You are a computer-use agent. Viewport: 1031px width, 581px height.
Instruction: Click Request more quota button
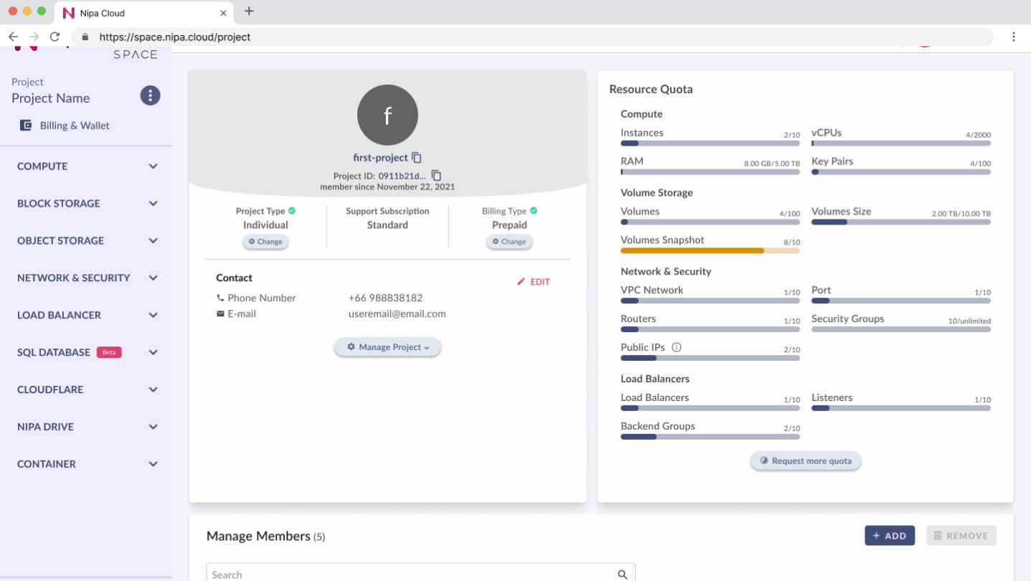(805, 461)
